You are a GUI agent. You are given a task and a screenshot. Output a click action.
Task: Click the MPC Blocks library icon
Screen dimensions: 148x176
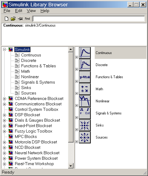click(11, 136)
